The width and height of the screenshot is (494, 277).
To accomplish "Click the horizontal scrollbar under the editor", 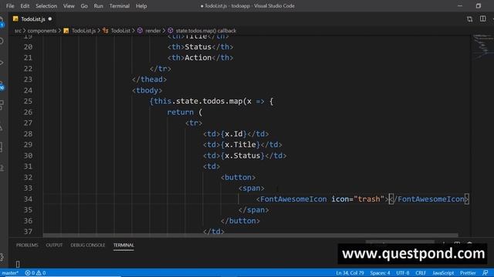I will [x=250, y=235].
